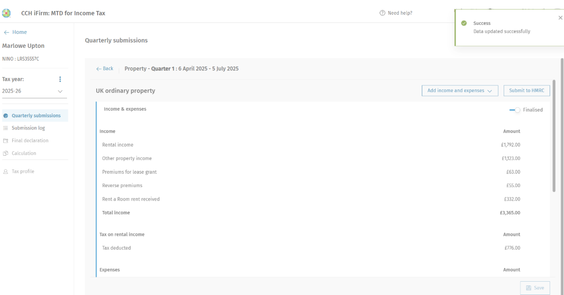564x295 pixels.
Task: Click the Tax deducted amount £776.00
Action: 512,248
